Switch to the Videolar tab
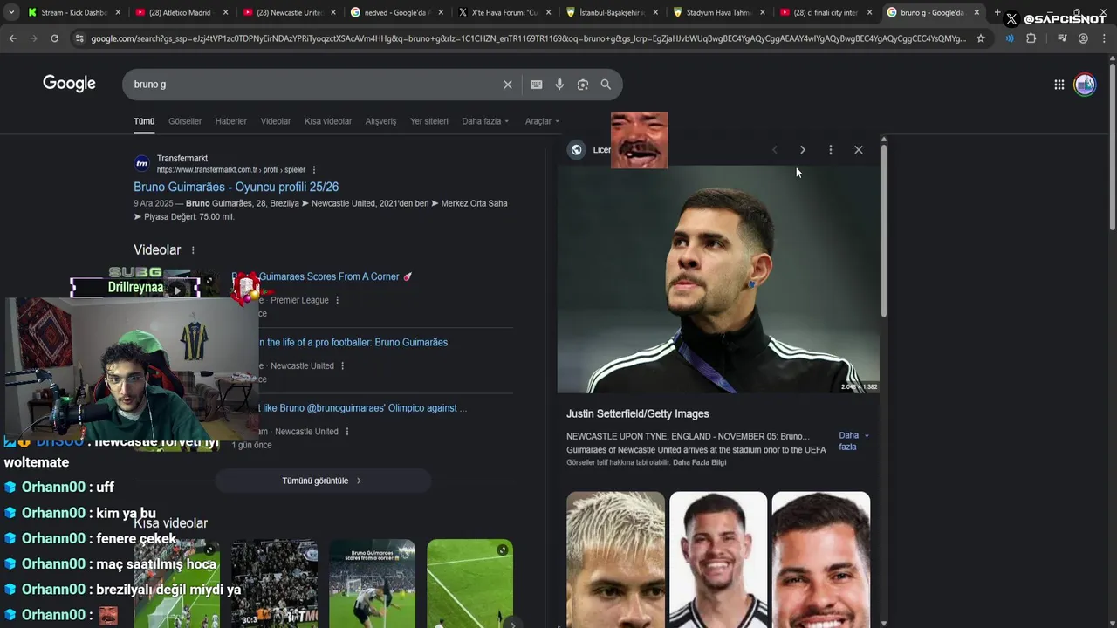1117x628 pixels. pos(276,121)
